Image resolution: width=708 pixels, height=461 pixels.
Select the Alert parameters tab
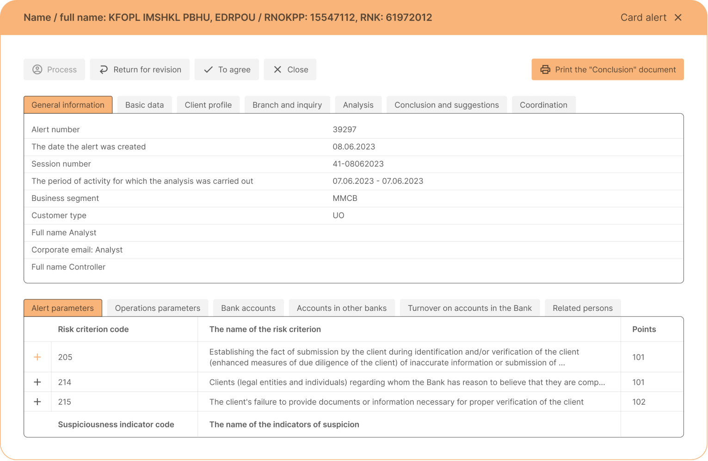pos(62,308)
